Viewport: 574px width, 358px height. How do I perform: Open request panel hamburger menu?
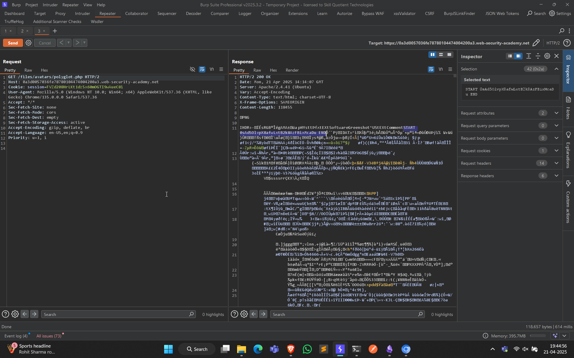[x=221, y=69]
